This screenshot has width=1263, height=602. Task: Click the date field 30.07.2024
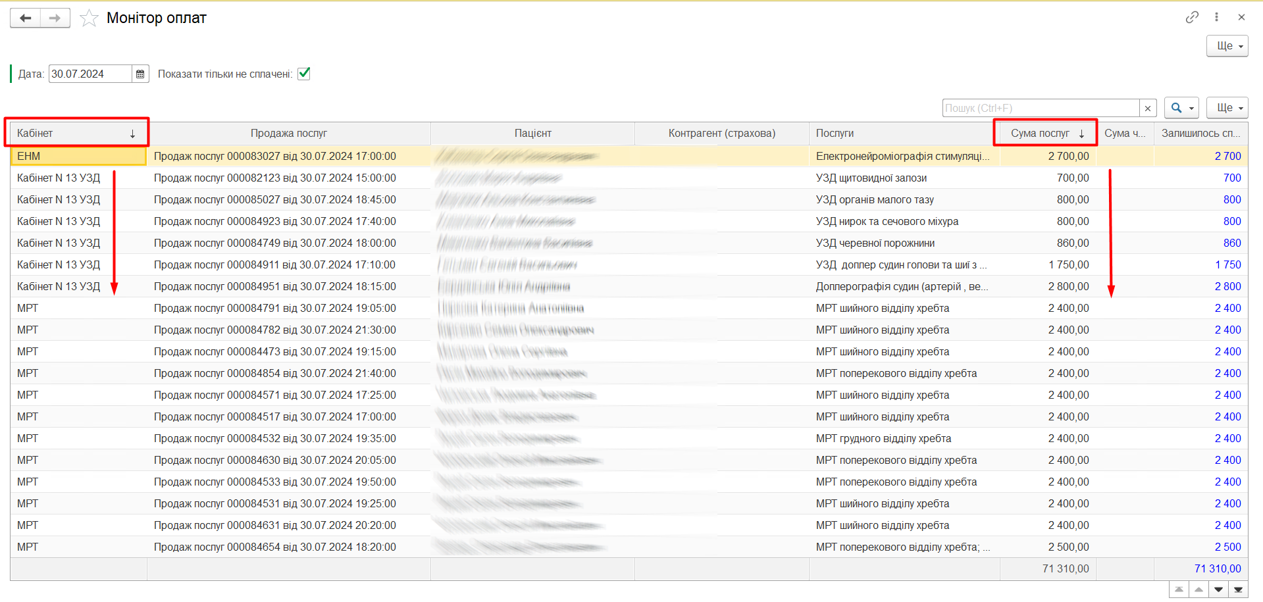[x=90, y=74]
